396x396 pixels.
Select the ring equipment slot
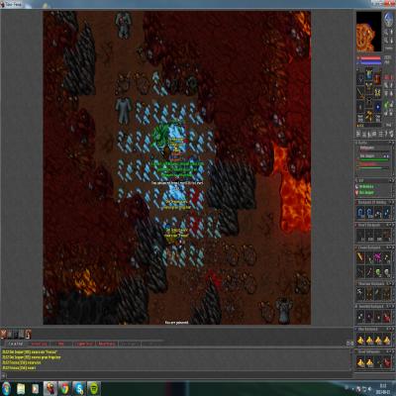[360, 106]
